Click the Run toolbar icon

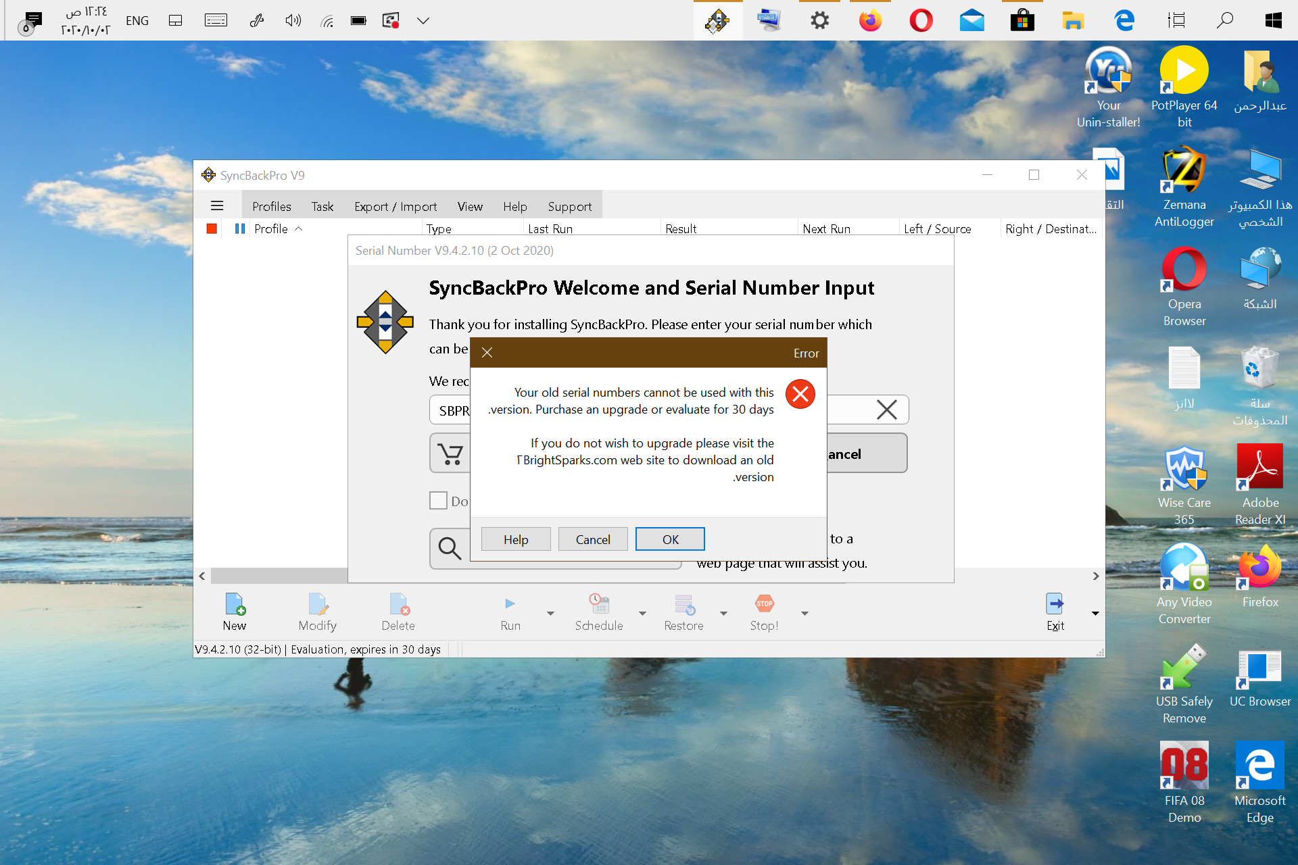click(510, 612)
